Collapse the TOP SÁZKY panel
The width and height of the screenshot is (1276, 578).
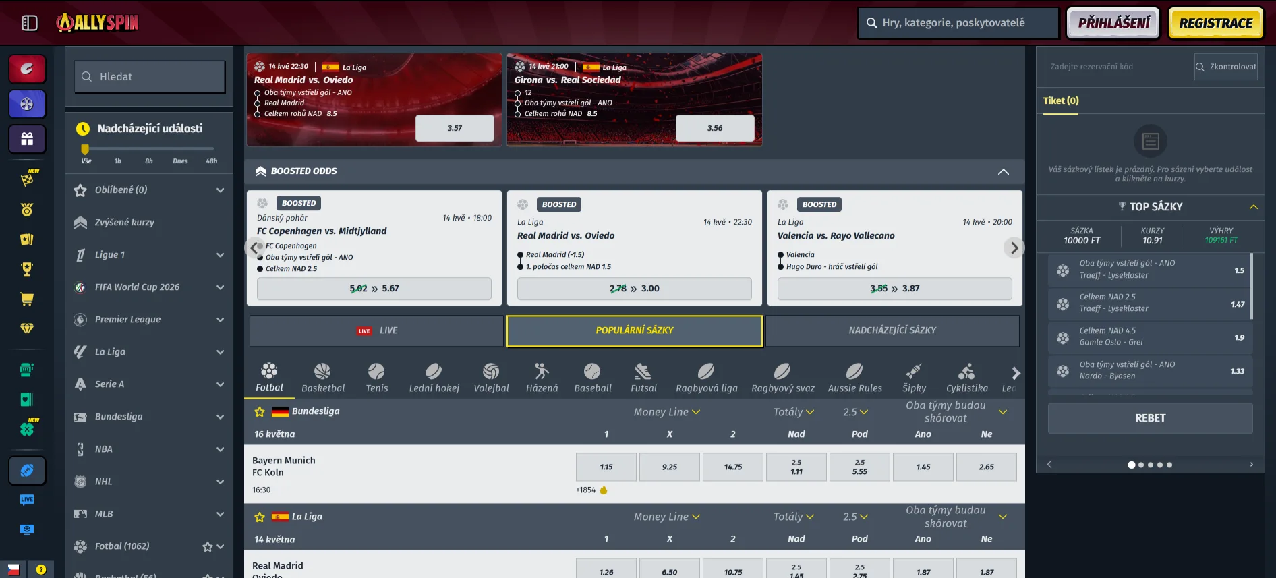point(1254,207)
